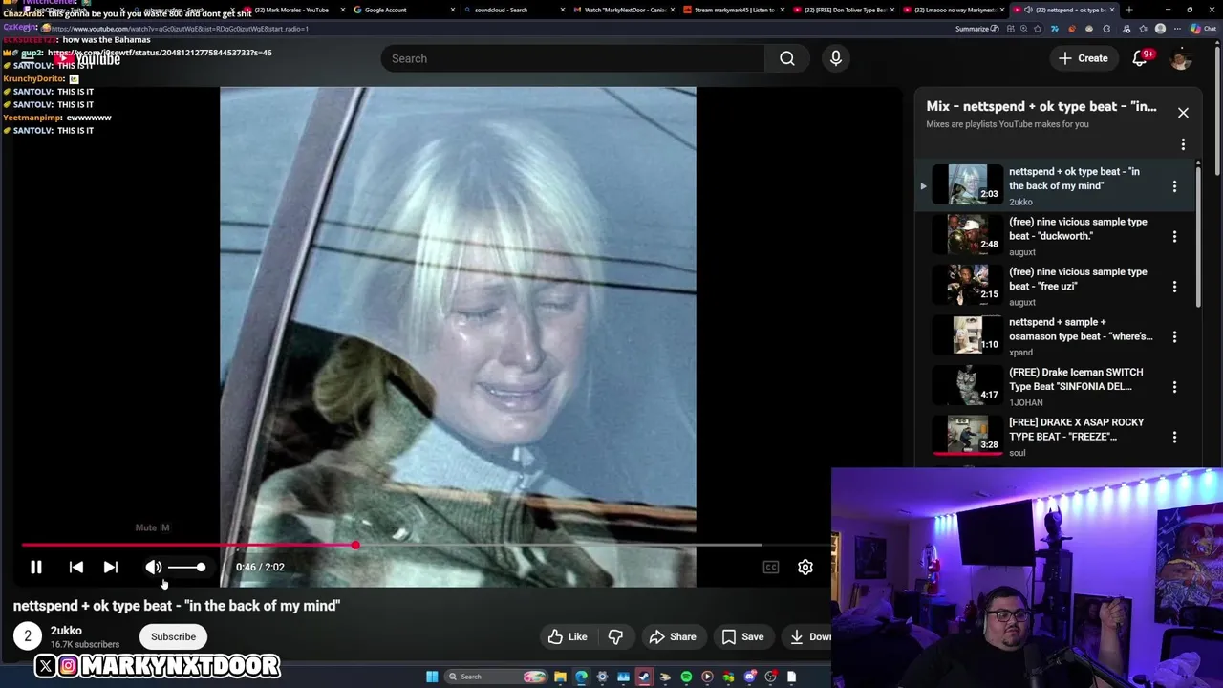Click the YouTube search field
This screenshot has height=688, width=1223.
pos(572,58)
